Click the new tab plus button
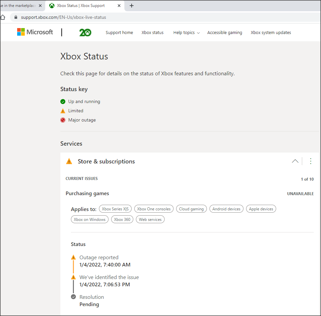 click(132, 6)
